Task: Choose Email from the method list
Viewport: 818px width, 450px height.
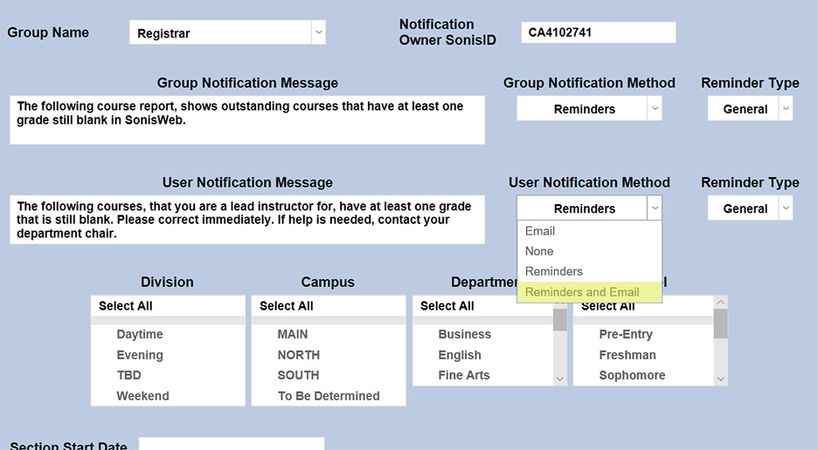Action: [x=589, y=231]
